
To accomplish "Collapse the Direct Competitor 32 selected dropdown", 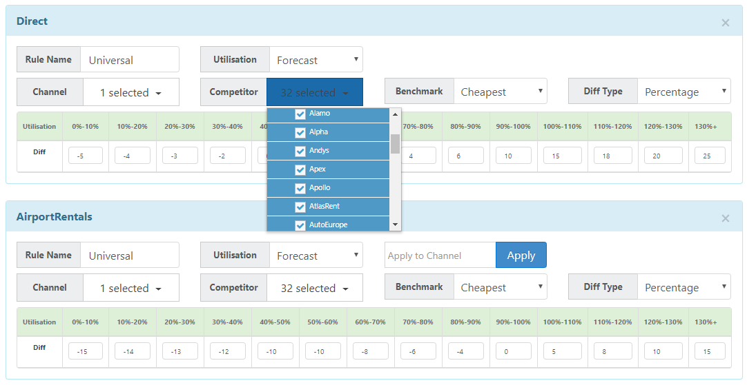I will 314,92.
